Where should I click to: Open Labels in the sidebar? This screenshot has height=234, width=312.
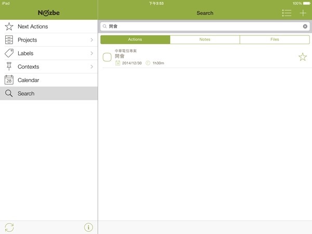[49, 53]
